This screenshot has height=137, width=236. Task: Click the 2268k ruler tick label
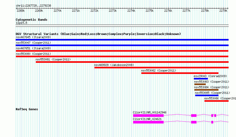21,11
